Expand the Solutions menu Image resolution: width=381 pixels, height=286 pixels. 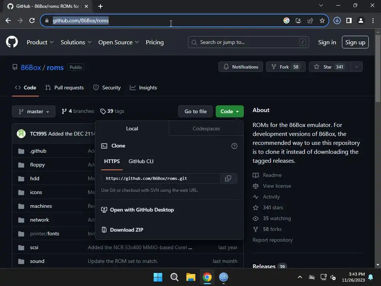point(76,42)
